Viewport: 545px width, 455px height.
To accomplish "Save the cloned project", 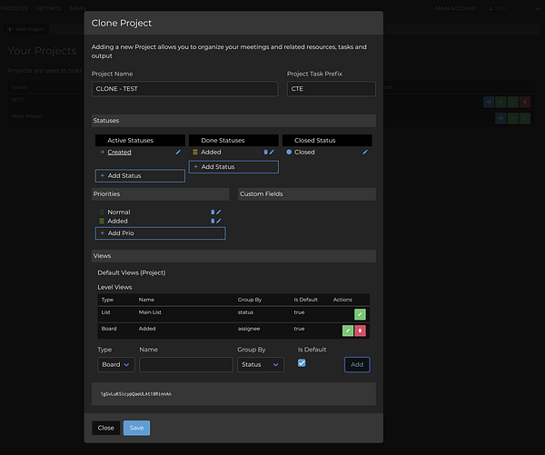I will [x=136, y=428].
